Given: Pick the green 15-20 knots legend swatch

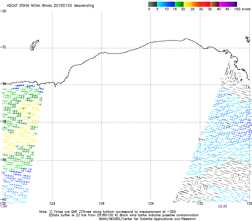Looking at the screenshot, I should coord(179,4).
